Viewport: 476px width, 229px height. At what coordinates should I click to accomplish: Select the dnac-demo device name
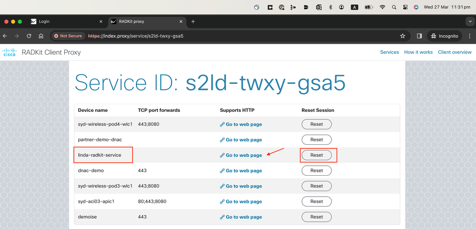click(91, 170)
